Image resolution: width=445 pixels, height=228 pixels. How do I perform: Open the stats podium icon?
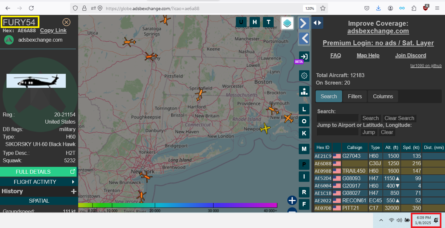pyautogui.click(x=304, y=91)
